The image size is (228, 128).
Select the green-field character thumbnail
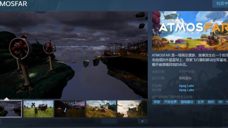[x=38, y=109]
